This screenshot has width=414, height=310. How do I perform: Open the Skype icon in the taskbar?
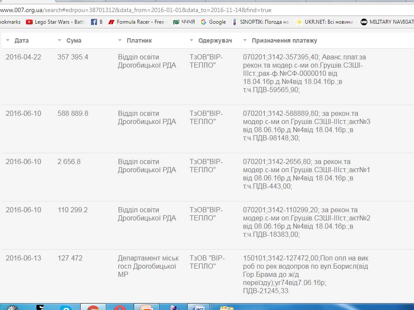click(x=66, y=307)
